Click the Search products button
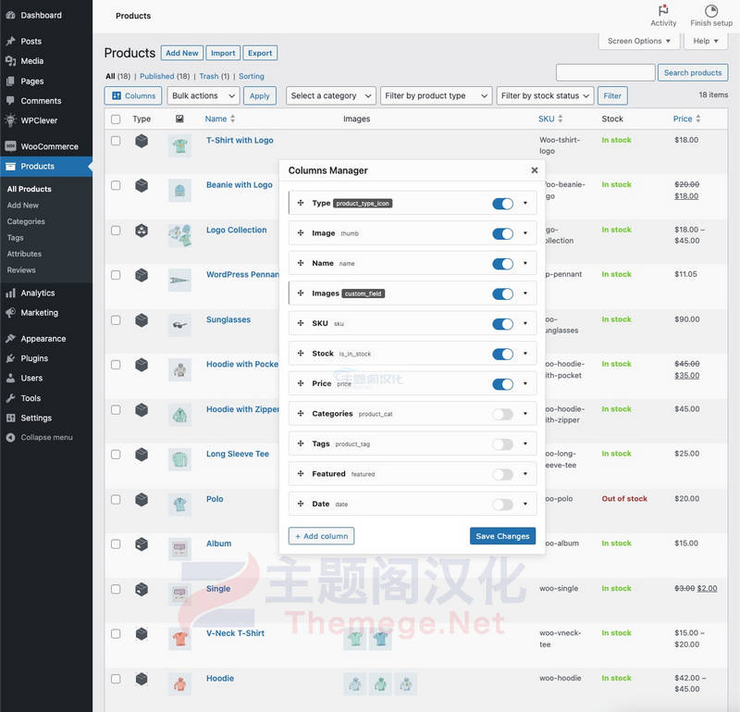 click(x=692, y=73)
